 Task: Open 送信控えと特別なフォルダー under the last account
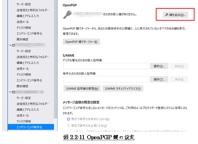point(33,104)
